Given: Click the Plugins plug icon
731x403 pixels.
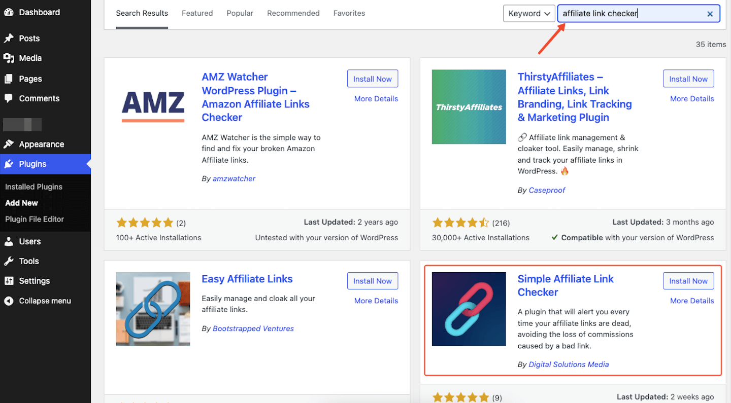Looking at the screenshot, I should tap(9, 164).
